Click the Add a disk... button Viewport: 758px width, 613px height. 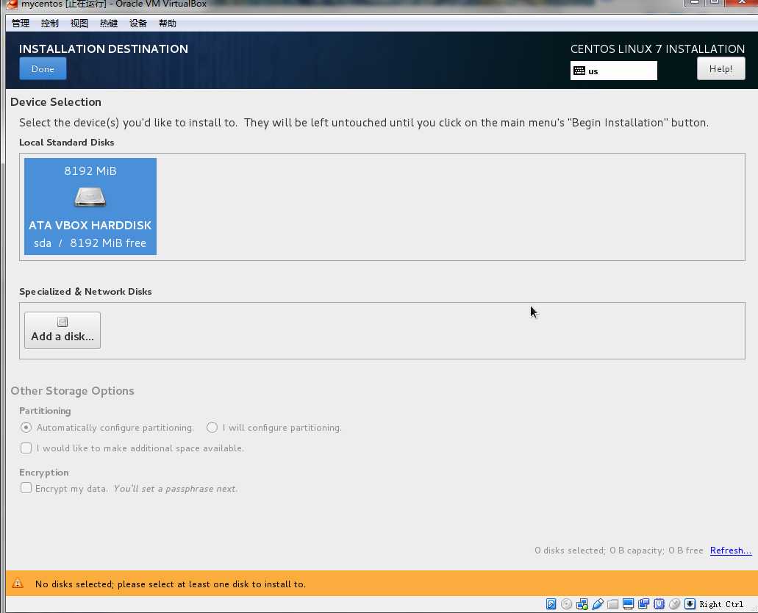[62, 330]
